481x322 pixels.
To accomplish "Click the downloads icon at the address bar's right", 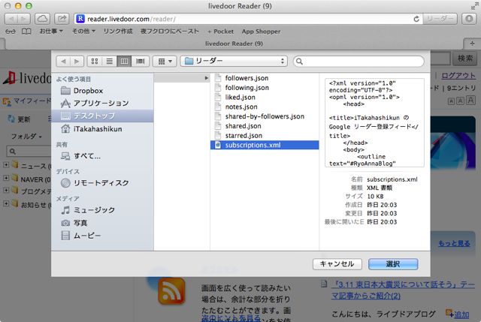I will pos(469,19).
